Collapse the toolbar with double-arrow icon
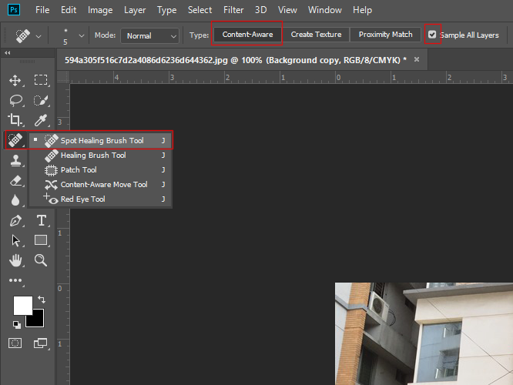The height and width of the screenshot is (385, 513). tap(7, 52)
